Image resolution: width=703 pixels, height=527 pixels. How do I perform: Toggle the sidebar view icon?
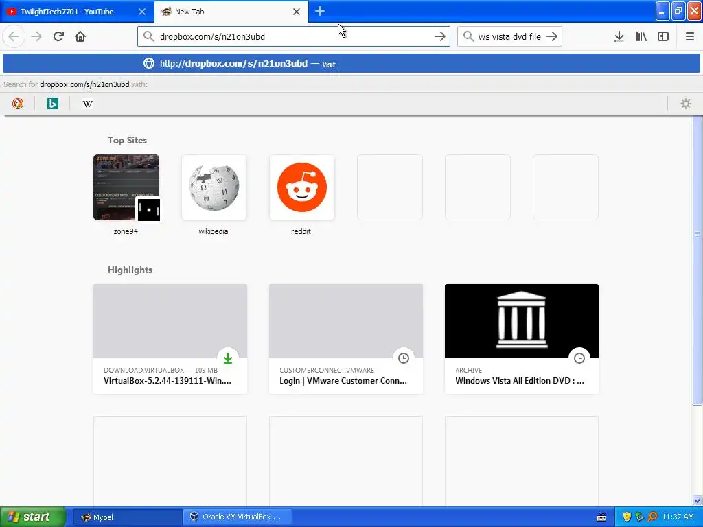pos(663,36)
